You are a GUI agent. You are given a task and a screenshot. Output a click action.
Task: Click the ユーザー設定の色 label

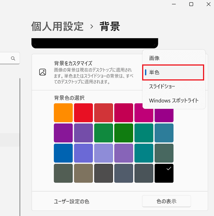(71, 201)
